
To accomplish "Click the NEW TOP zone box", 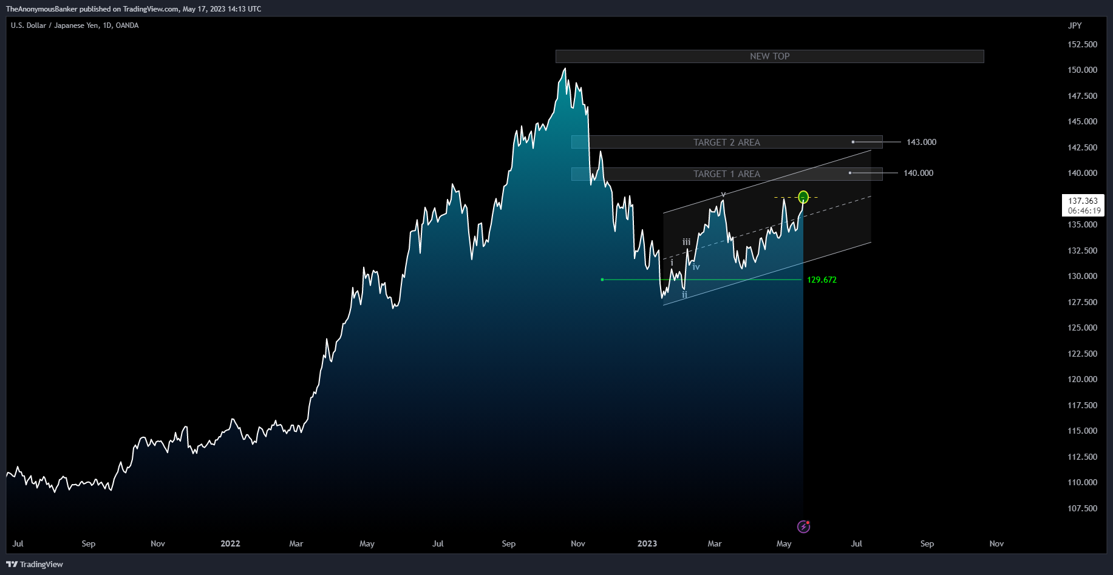I will pos(769,56).
